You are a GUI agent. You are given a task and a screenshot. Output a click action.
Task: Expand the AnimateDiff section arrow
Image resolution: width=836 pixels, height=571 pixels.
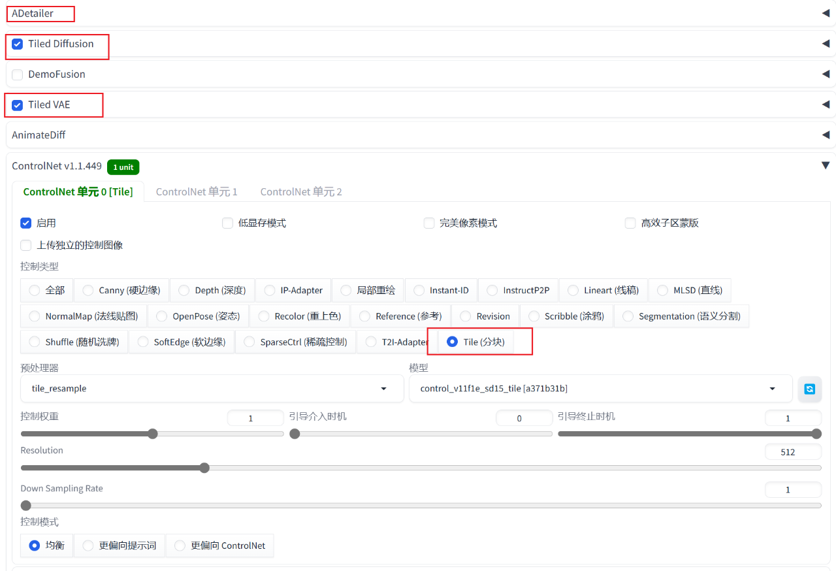826,135
